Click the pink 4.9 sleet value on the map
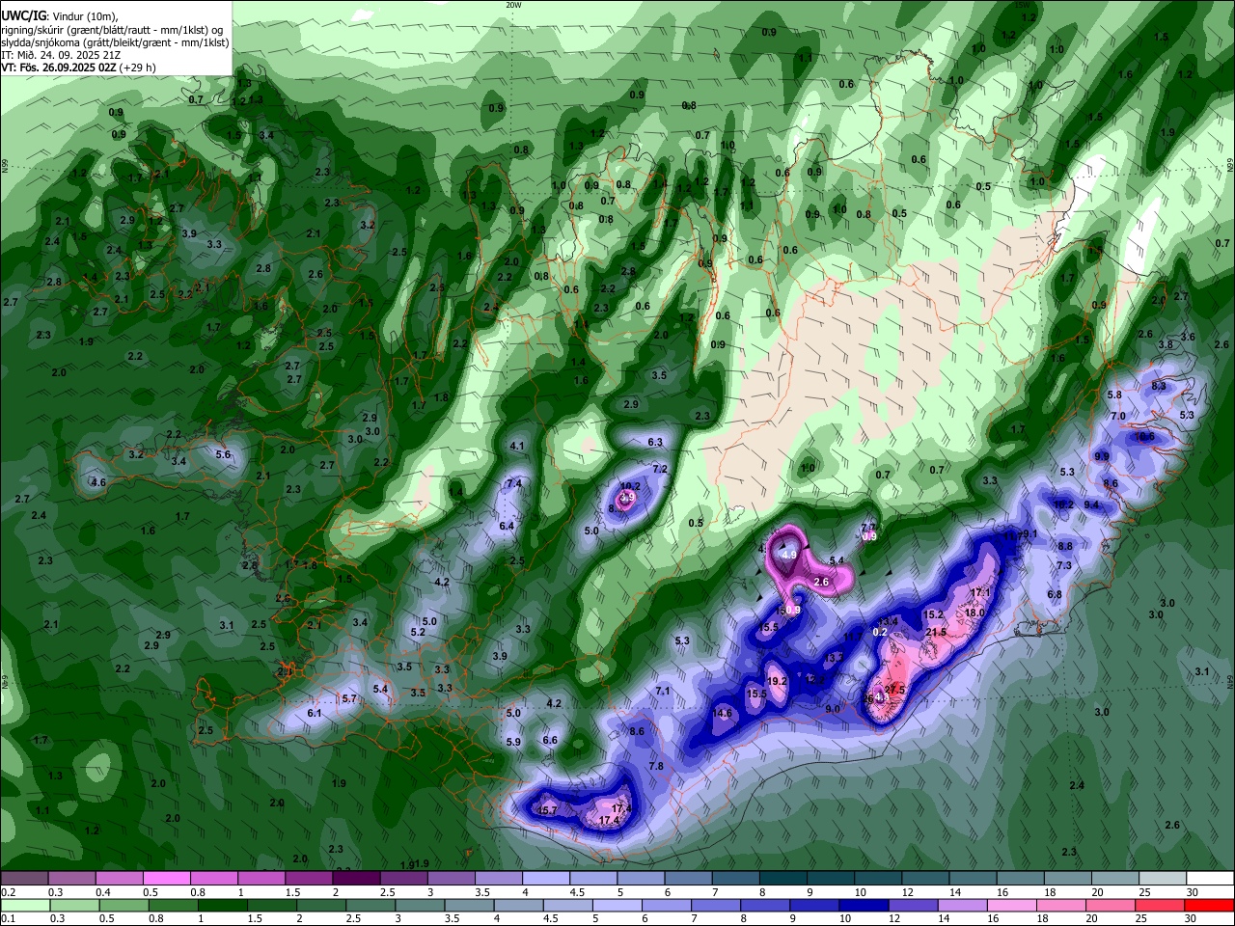 (x=788, y=555)
